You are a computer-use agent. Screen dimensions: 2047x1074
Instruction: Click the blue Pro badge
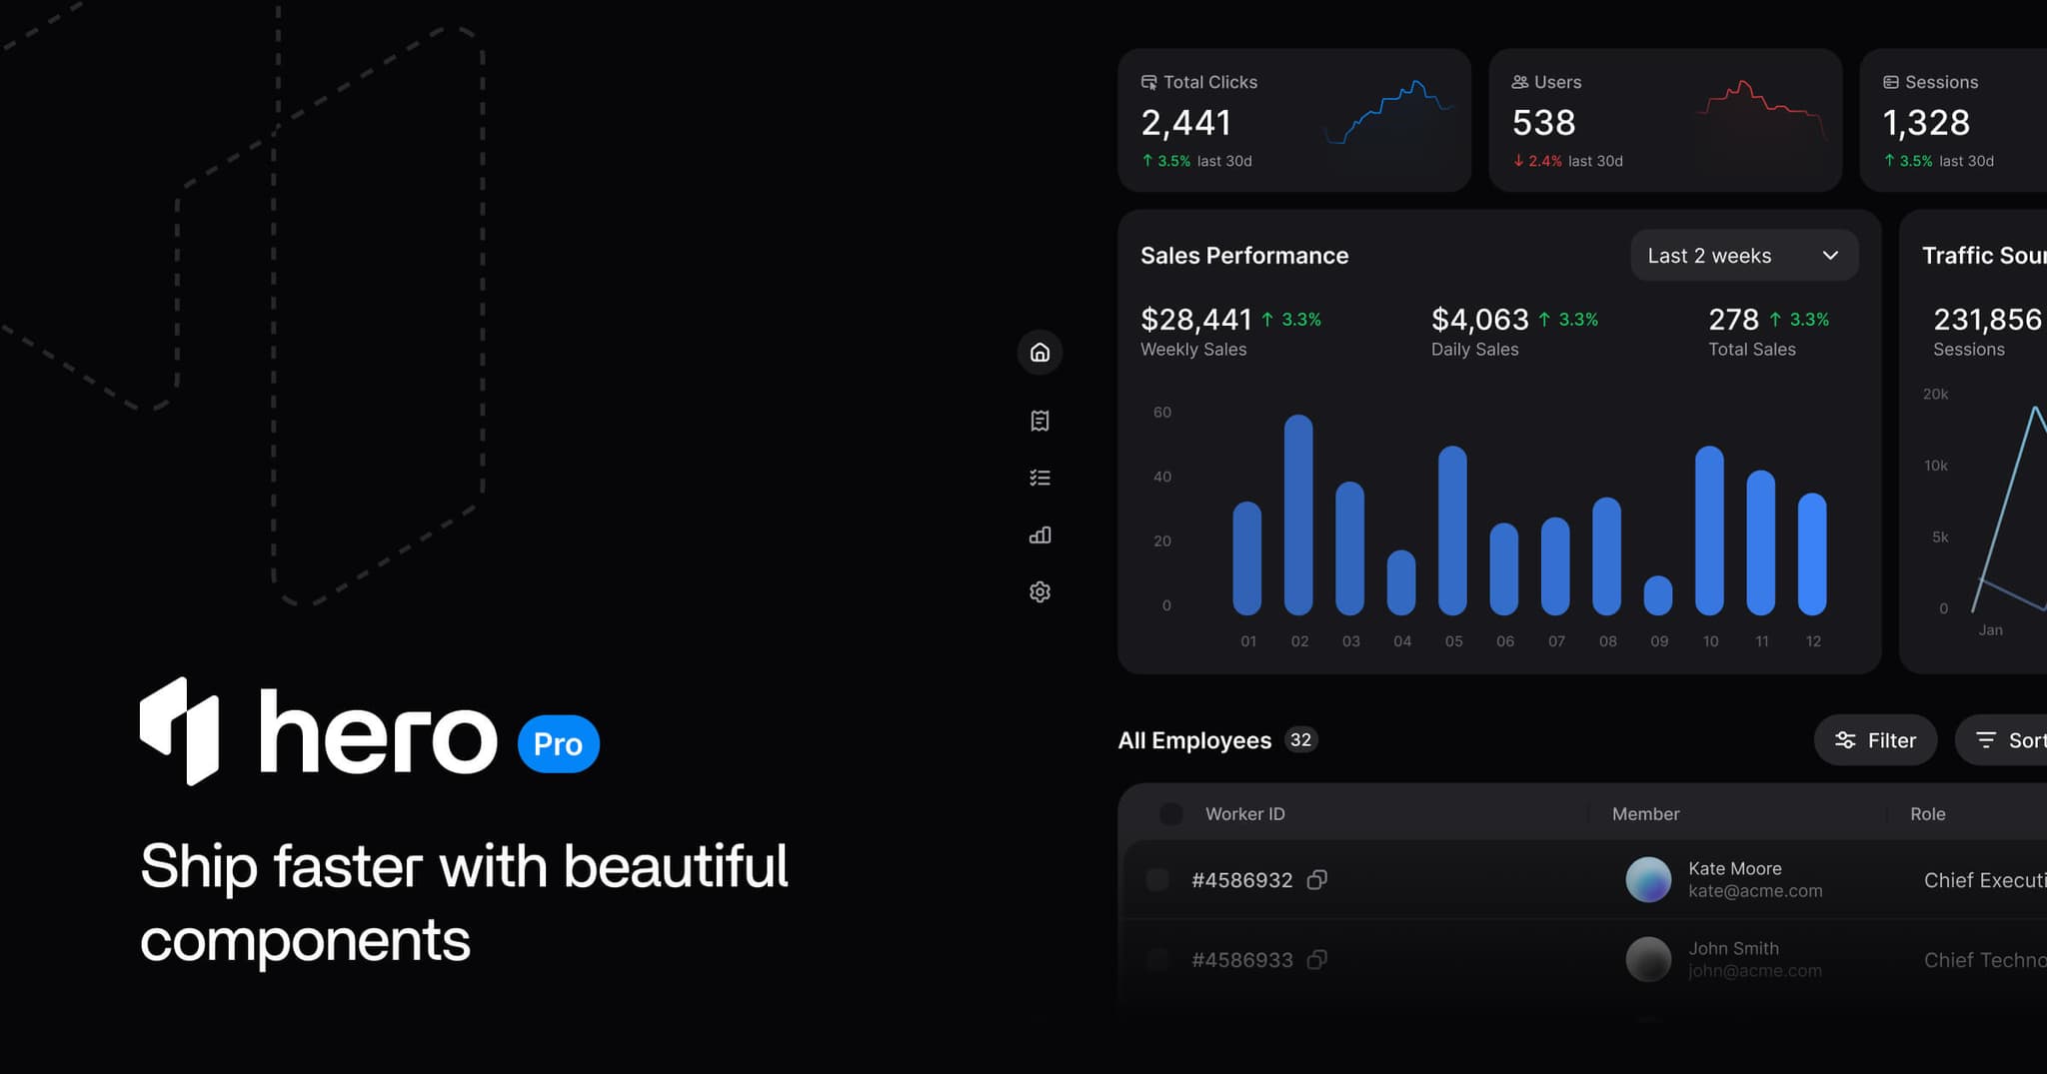point(558,744)
